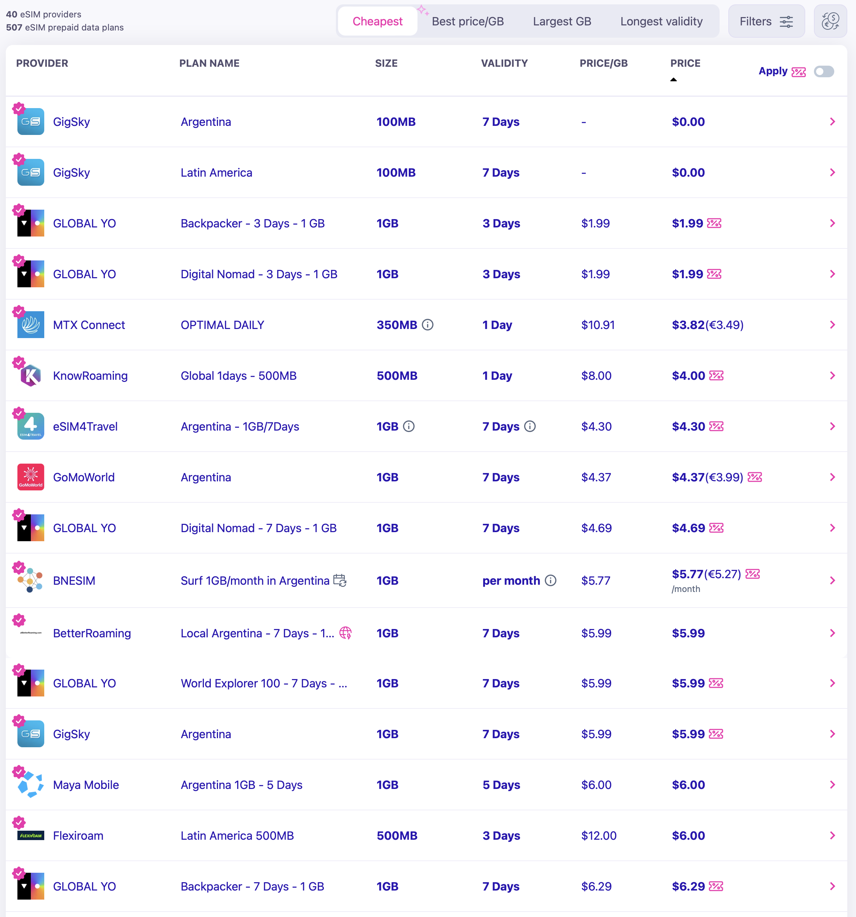Toggle the Apply promo codes switch
Image resolution: width=856 pixels, height=917 pixels.
(x=824, y=71)
